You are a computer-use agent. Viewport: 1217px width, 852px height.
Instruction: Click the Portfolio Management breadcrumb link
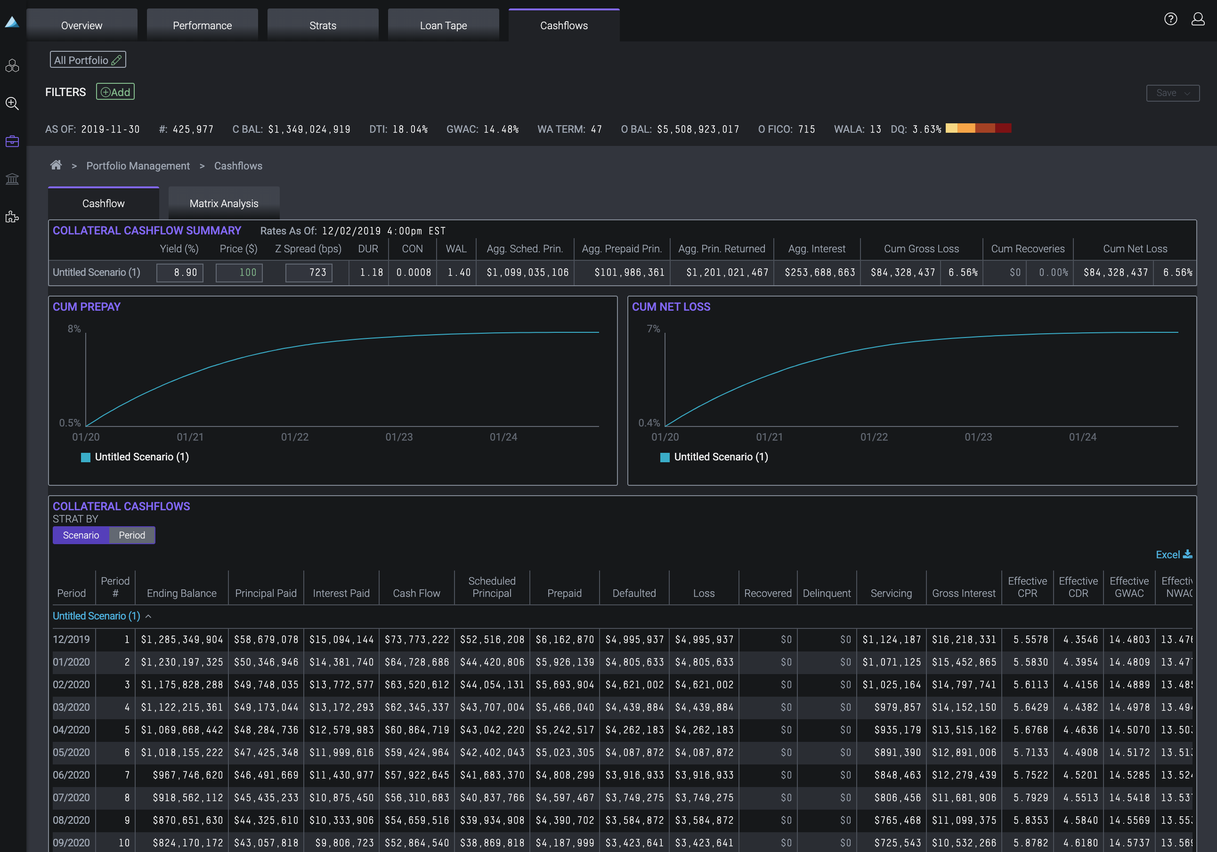138,165
